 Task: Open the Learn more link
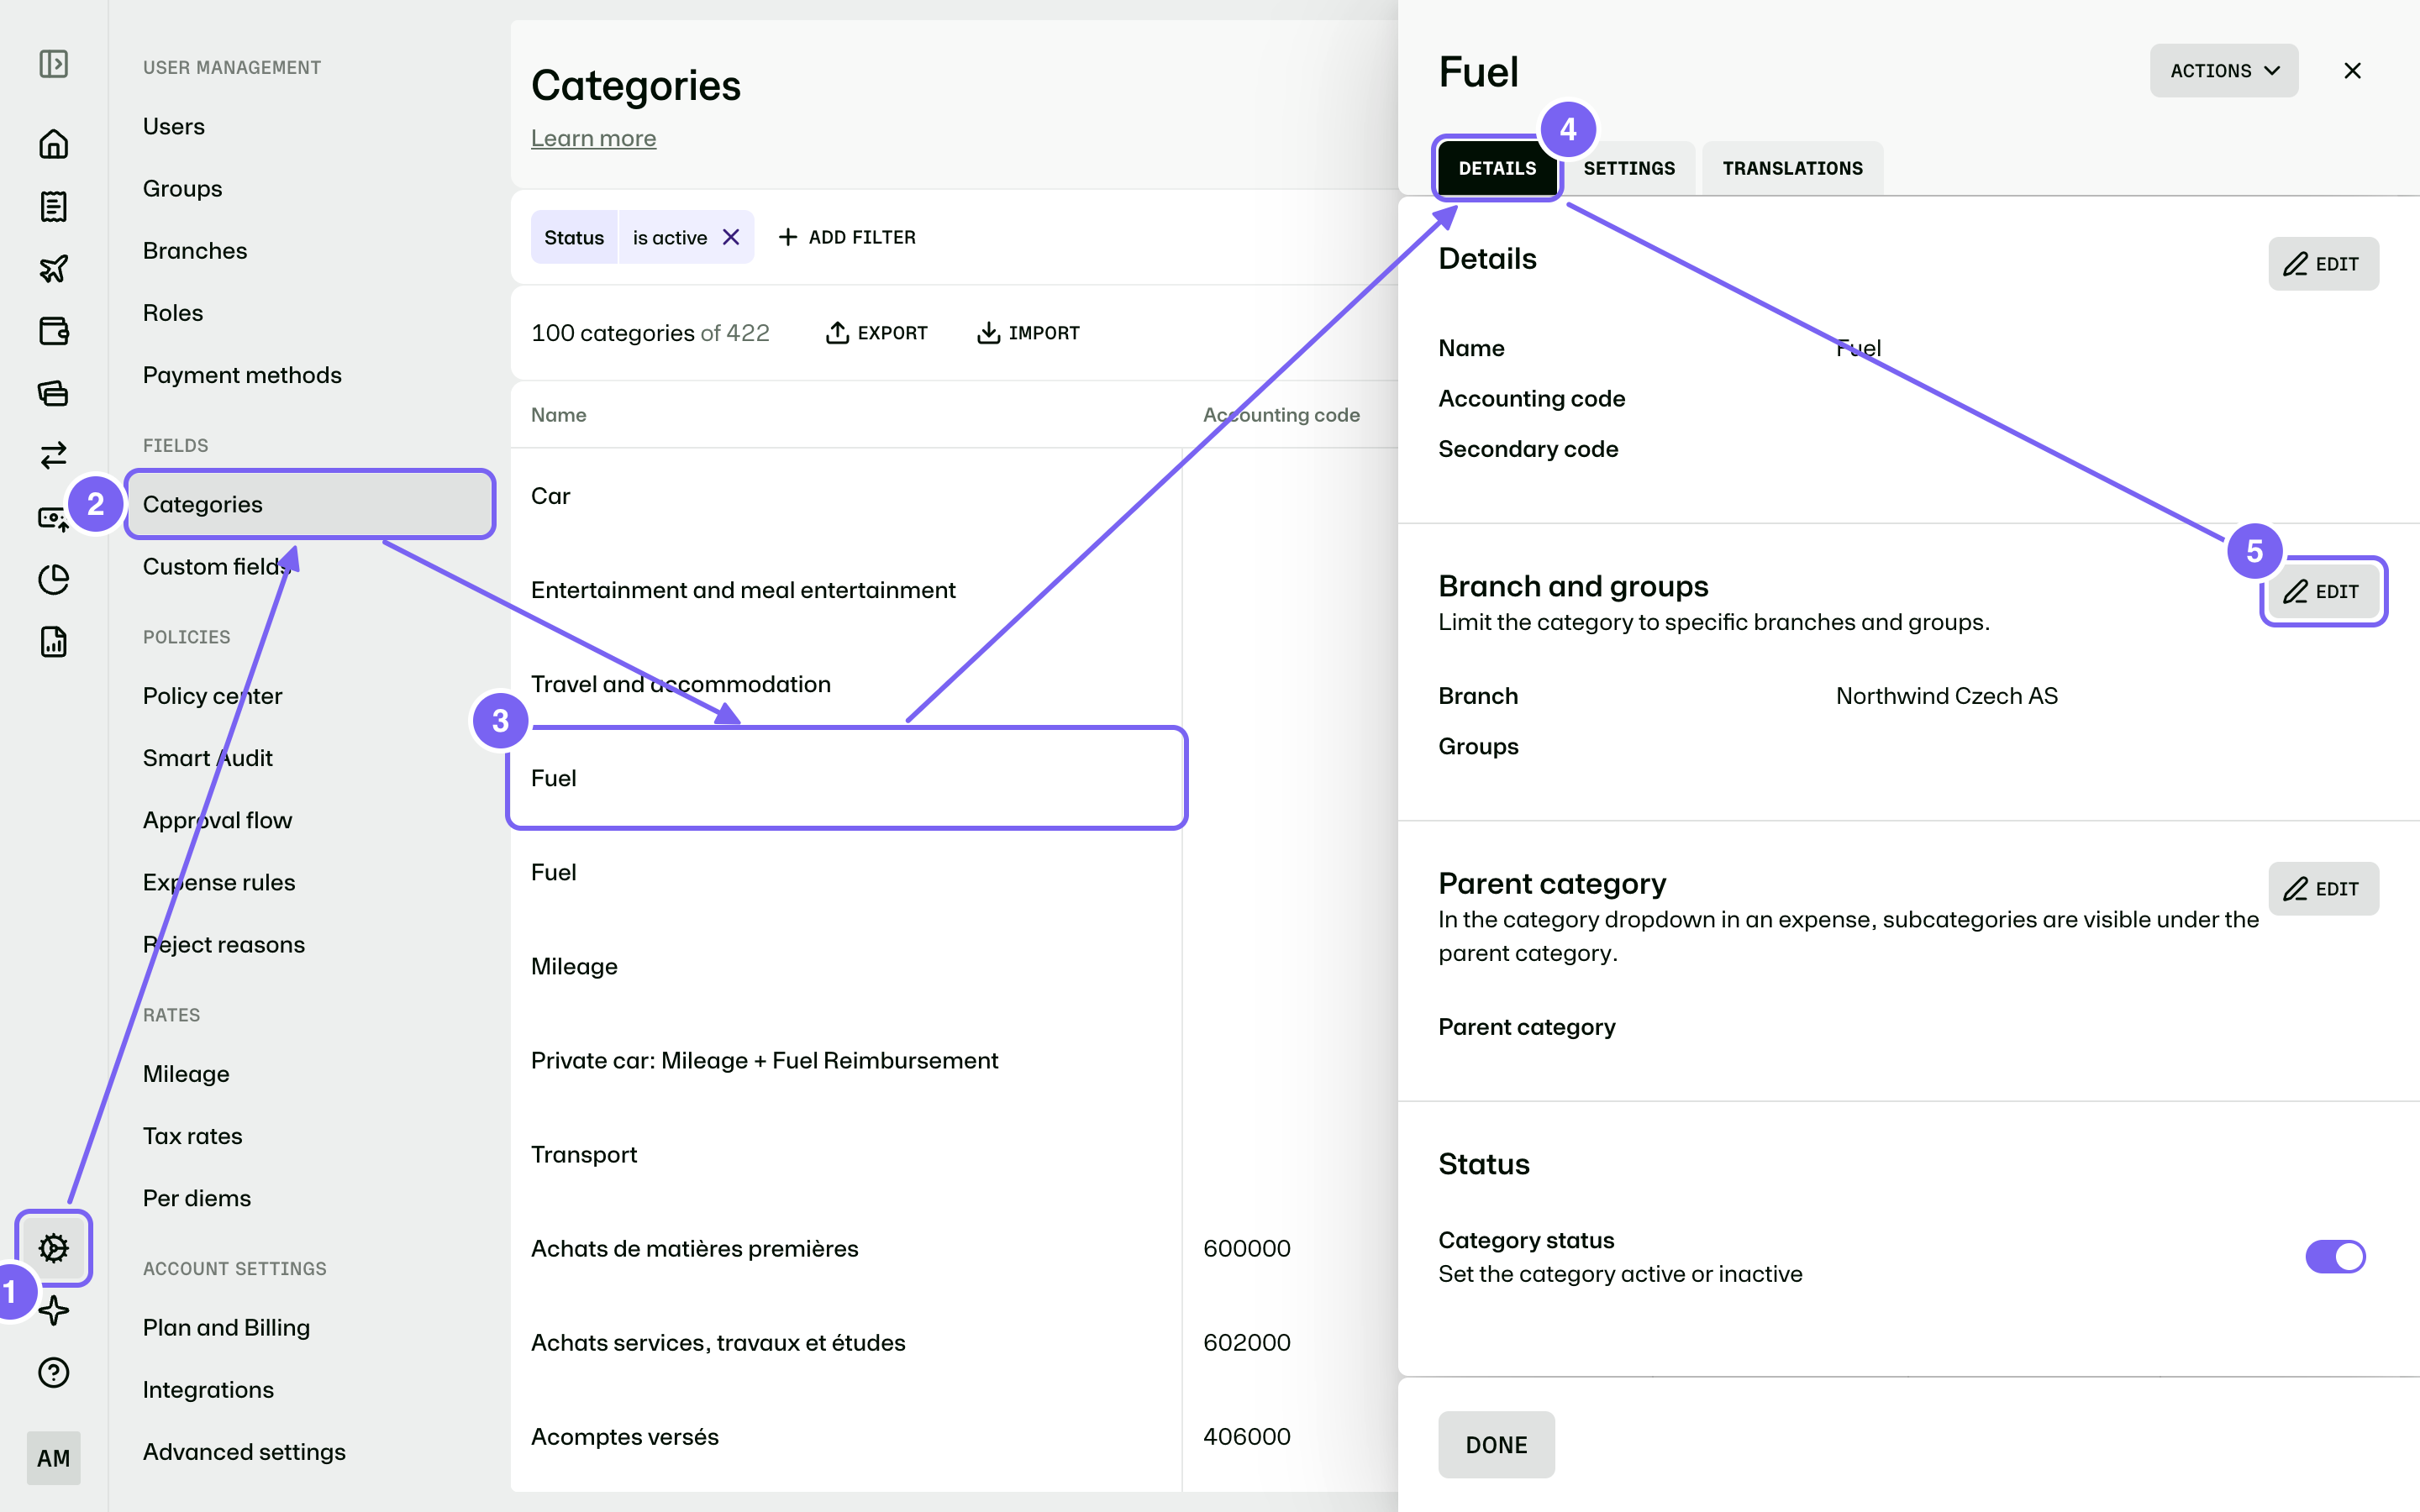pos(593,138)
